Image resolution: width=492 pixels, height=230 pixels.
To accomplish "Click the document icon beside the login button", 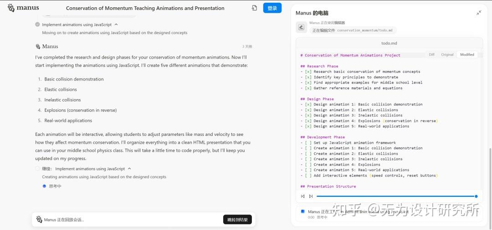I will (x=255, y=8).
